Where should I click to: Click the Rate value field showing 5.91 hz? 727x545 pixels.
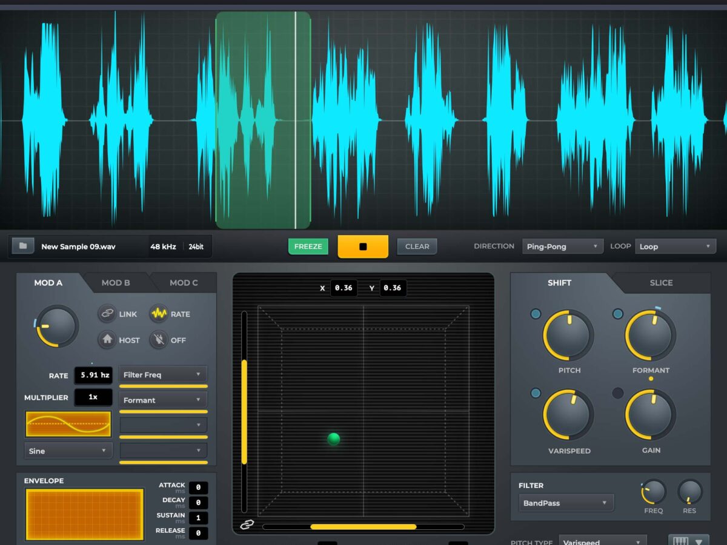(93, 375)
